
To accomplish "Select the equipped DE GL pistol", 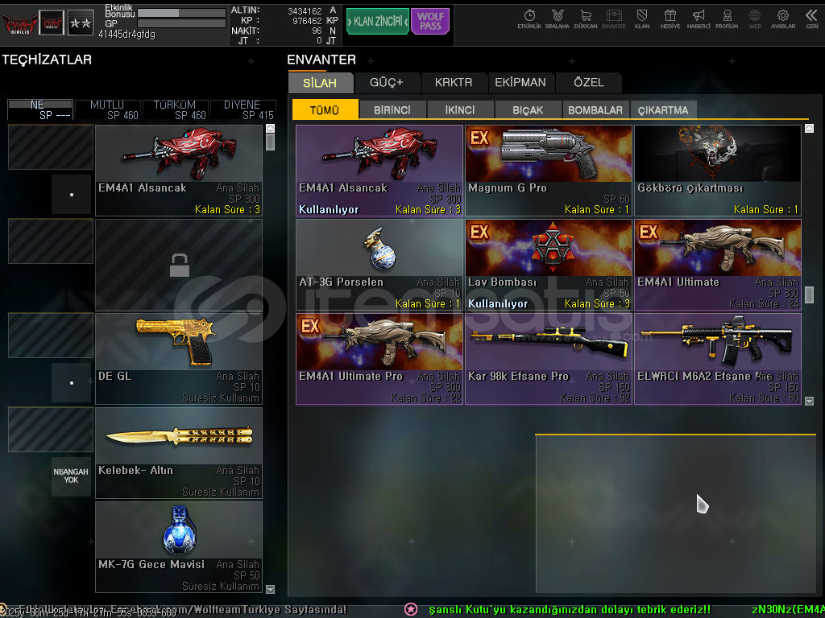I will [x=179, y=358].
